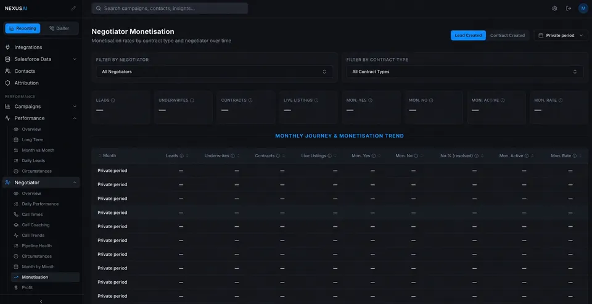Click the Call Times phone icon
Image resolution: width=592 pixels, height=304 pixels.
[x=16, y=215]
